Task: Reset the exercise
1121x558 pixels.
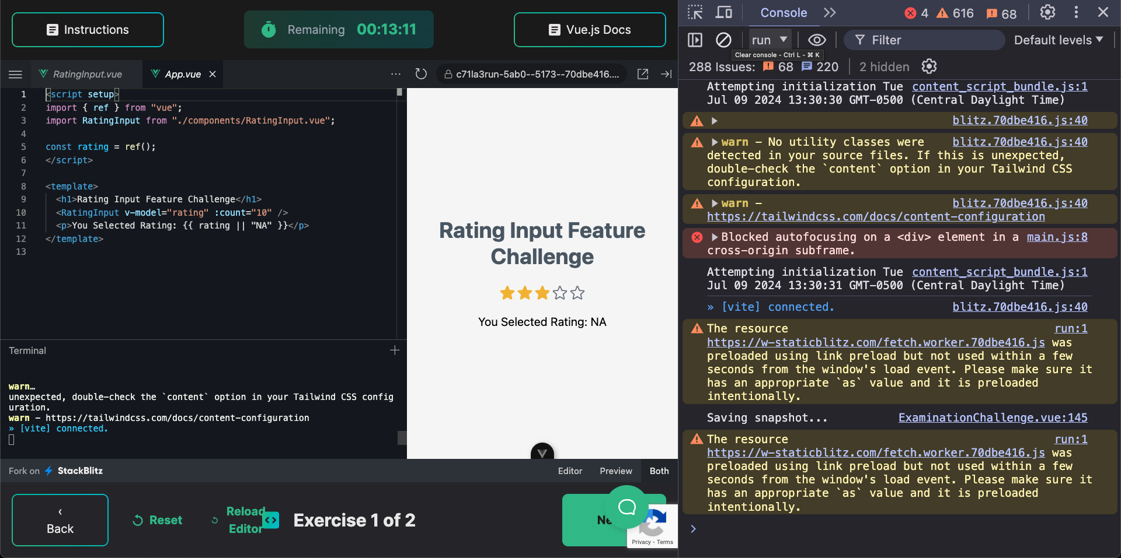Action: [158, 520]
